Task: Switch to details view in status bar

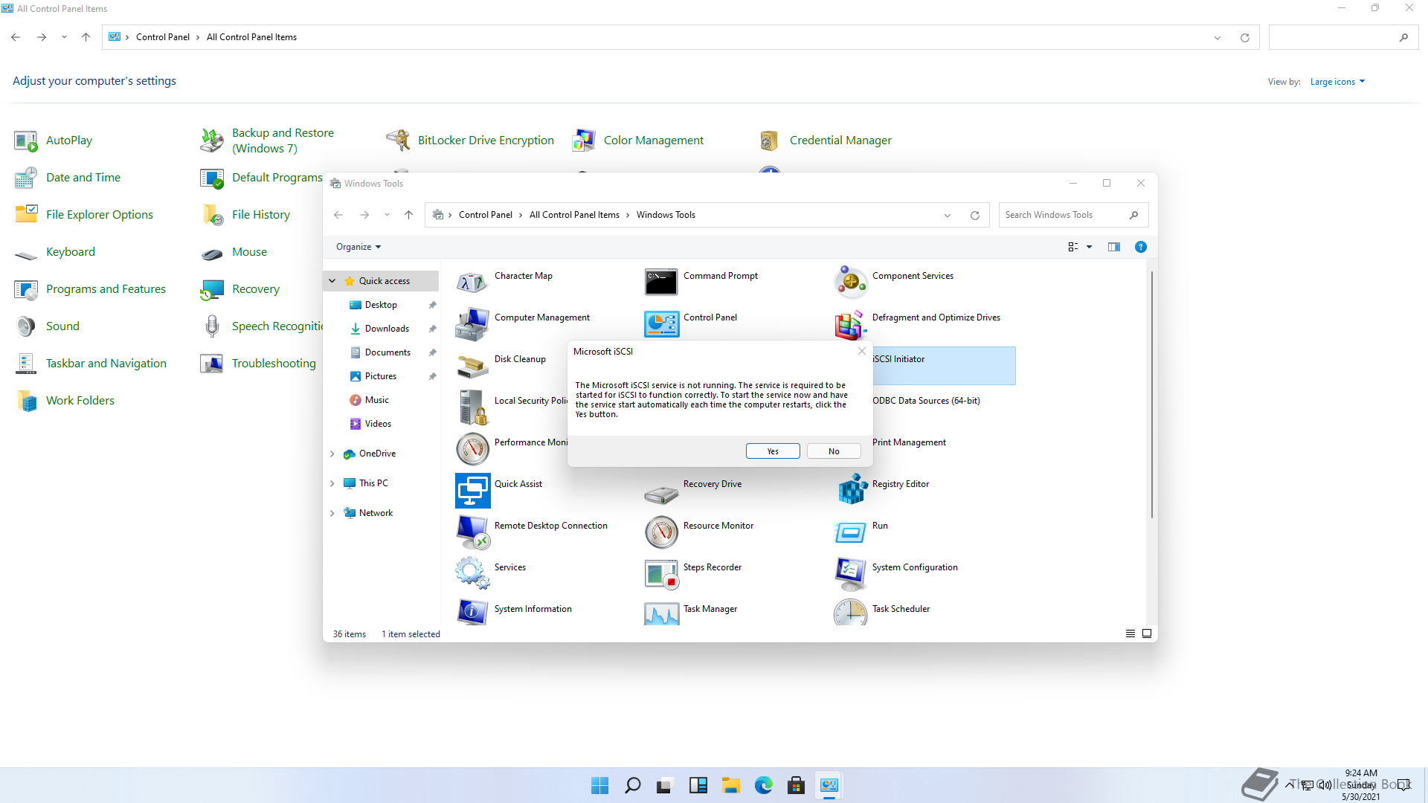Action: 1130,633
